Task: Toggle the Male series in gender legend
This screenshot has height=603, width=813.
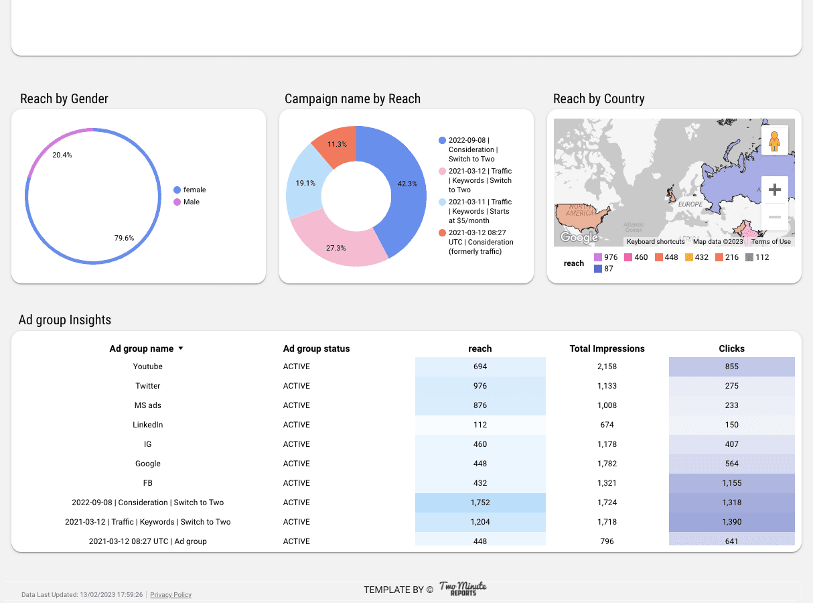Action: click(177, 202)
